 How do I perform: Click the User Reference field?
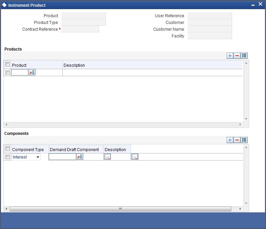[x=210, y=16]
